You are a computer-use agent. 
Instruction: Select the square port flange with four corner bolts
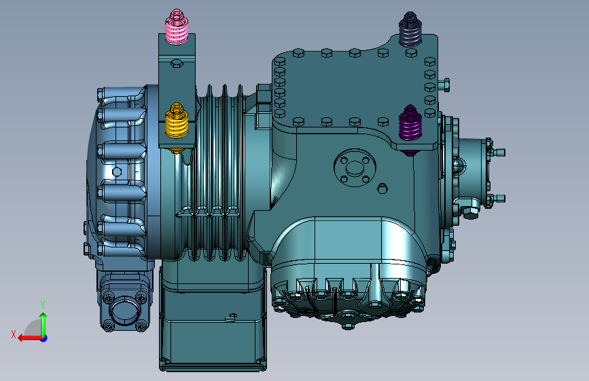(x=125, y=310)
